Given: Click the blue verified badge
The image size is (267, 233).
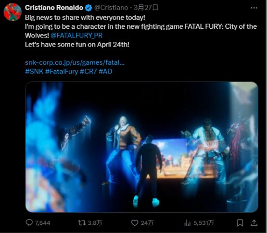Looking at the screenshot, I should tap(89, 8).
